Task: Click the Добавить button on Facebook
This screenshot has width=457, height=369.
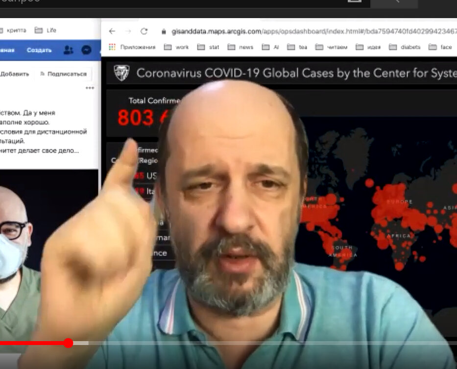Action: (x=15, y=74)
